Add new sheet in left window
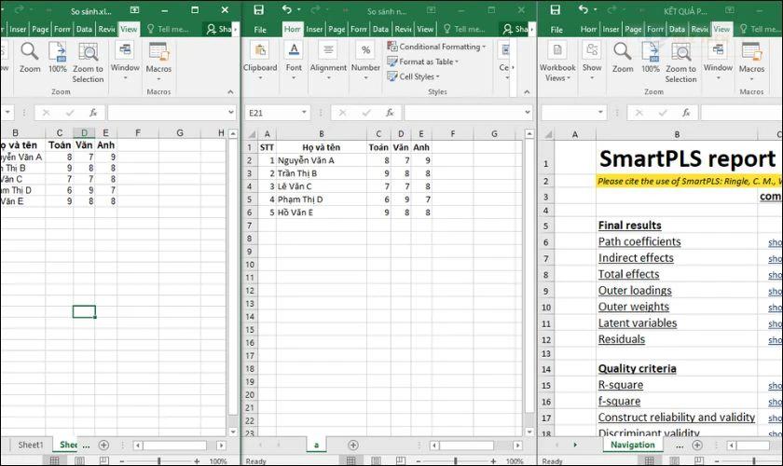This screenshot has height=466, width=783. coord(103,445)
